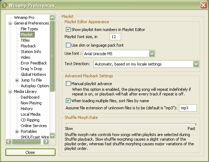209x162 pixels.
Task: Select Titles in the preferences tree
Action: click(25, 40)
